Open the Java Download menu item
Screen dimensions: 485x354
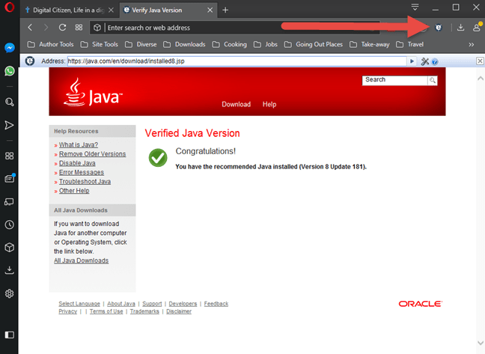pos(236,104)
